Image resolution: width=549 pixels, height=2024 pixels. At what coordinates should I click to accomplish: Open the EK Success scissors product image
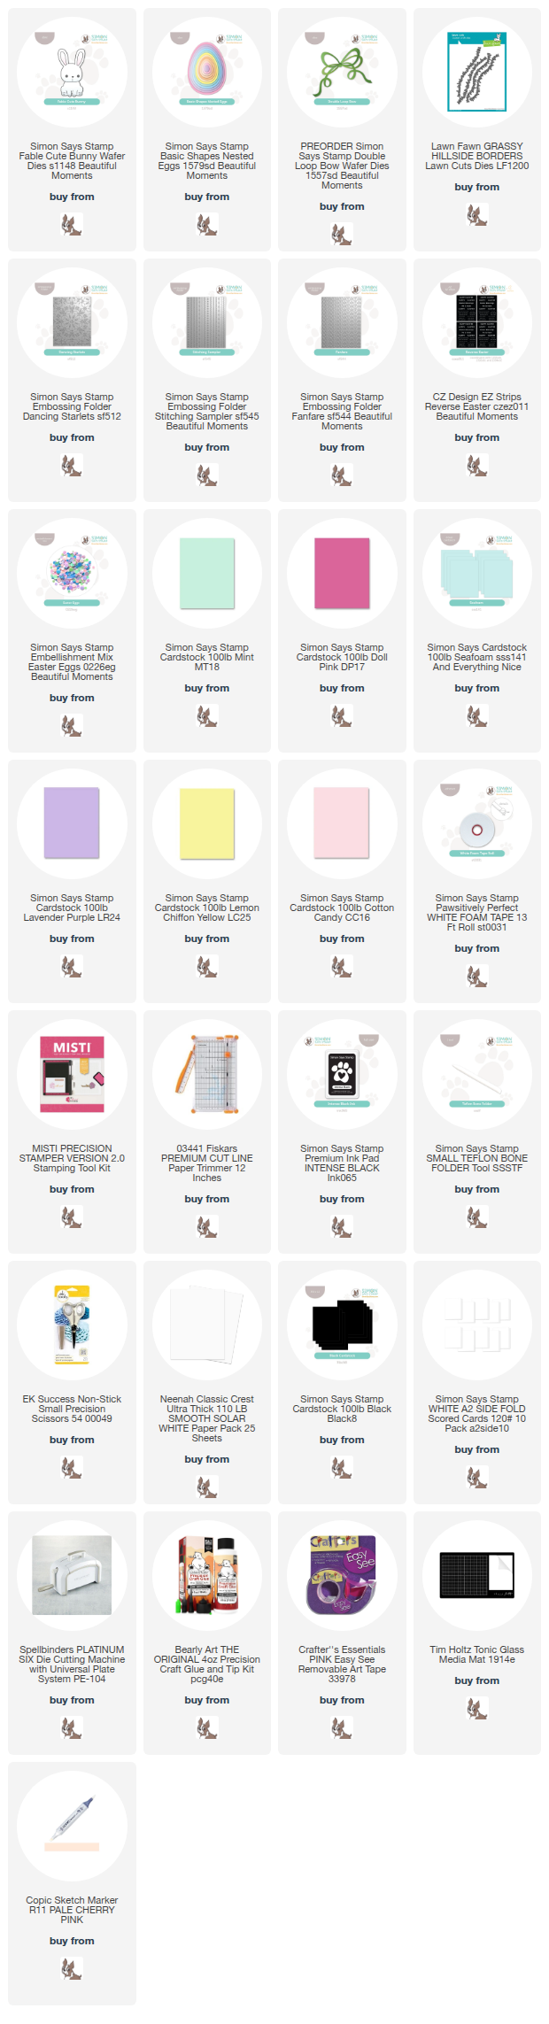pos(72,1324)
